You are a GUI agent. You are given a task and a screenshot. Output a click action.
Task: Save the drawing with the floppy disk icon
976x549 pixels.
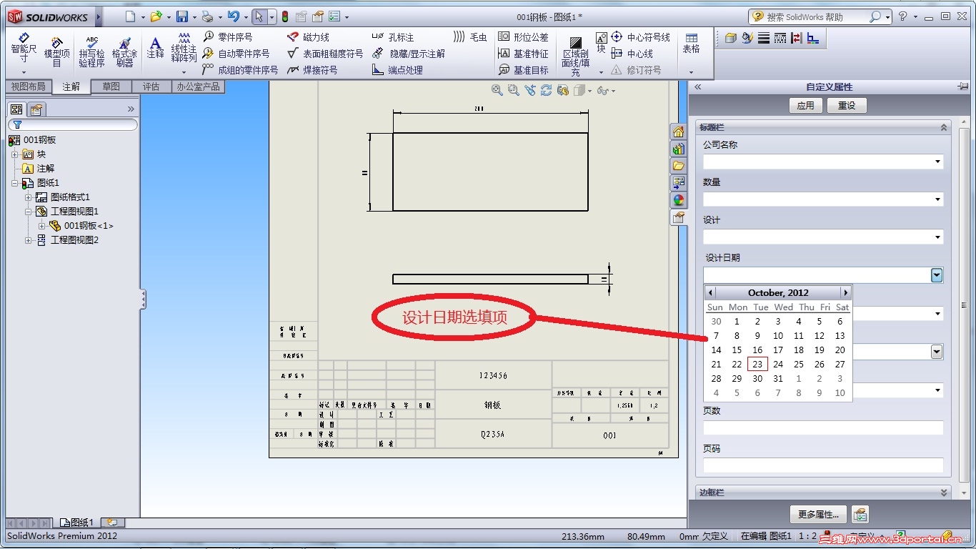(x=182, y=16)
